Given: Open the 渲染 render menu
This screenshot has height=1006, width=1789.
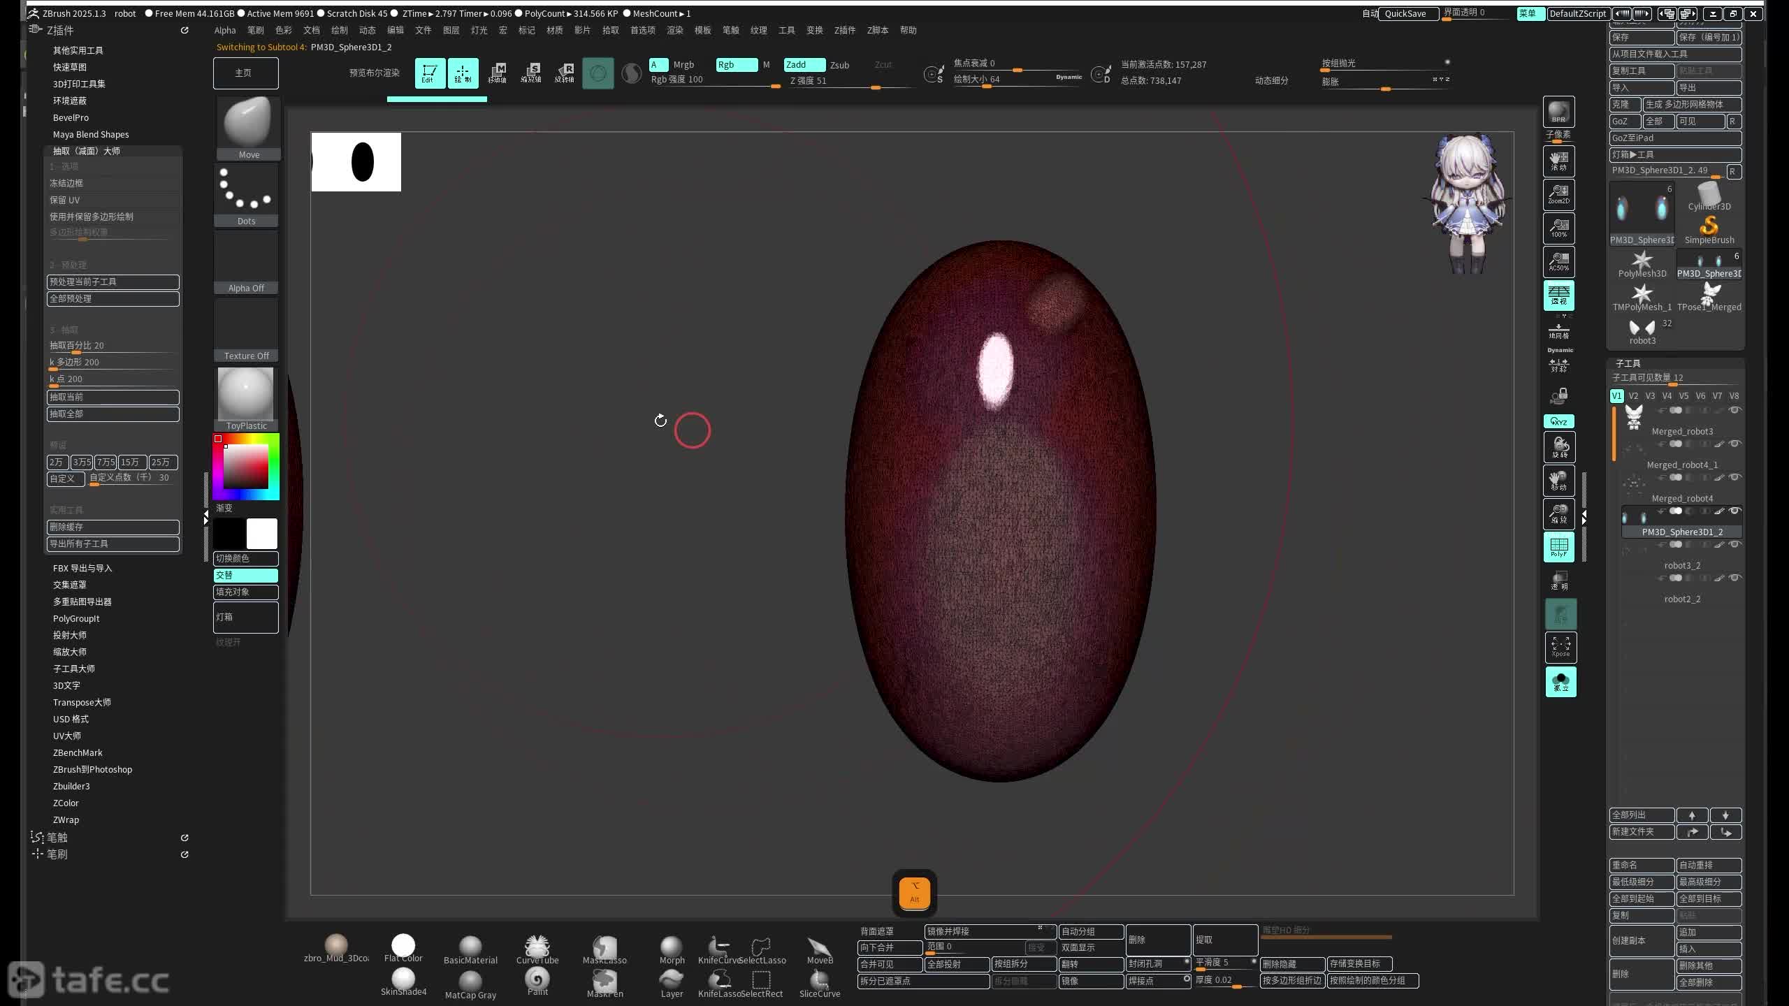Looking at the screenshot, I should coord(675,30).
